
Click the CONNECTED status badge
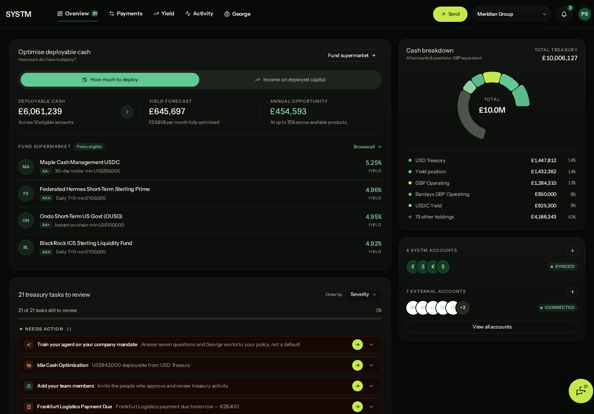point(558,308)
